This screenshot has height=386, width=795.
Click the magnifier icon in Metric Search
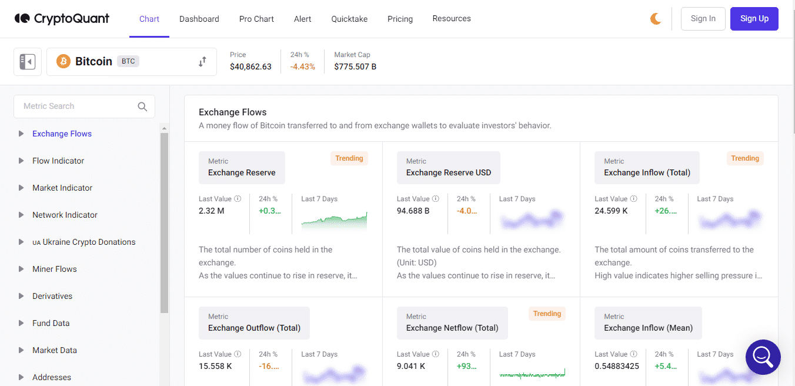click(142, 107)
